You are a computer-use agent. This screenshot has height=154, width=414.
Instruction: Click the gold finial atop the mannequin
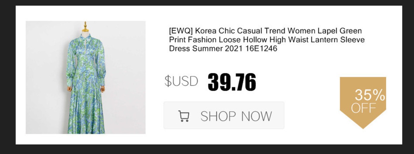pos(85,27)
